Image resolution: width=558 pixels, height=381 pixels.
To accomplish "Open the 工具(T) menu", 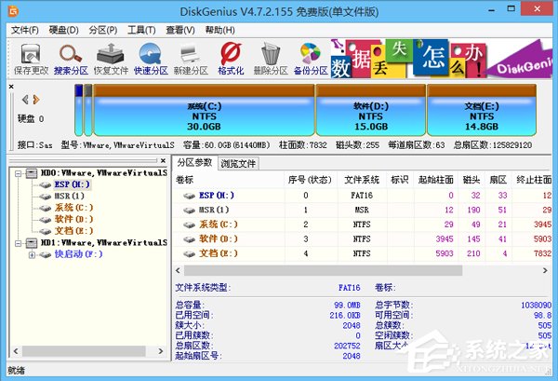I will point(141,30).
